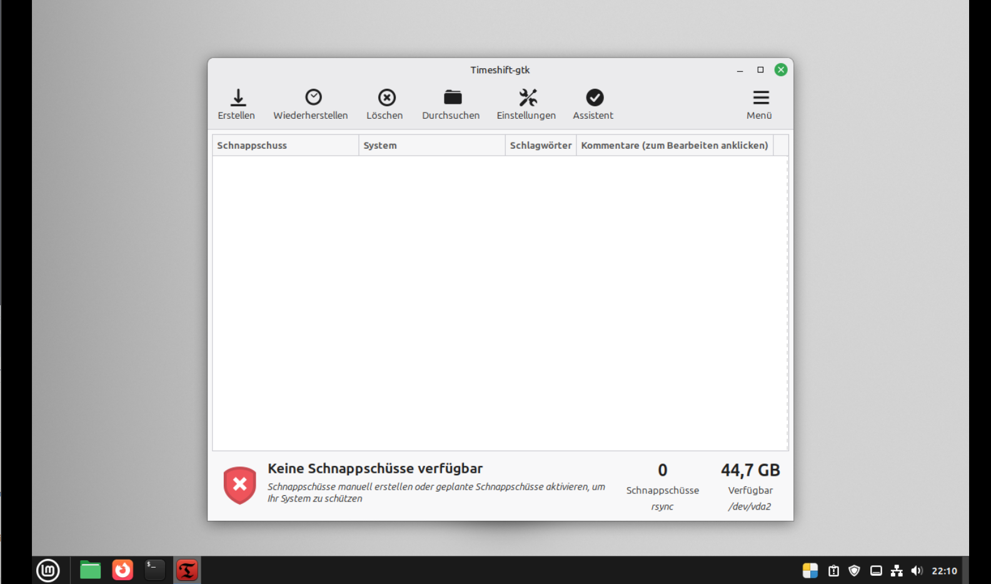Sort by Schnappschuss column header
Image resolution: width=991 pixels, height=584 pixels.
tap(285, 145)
